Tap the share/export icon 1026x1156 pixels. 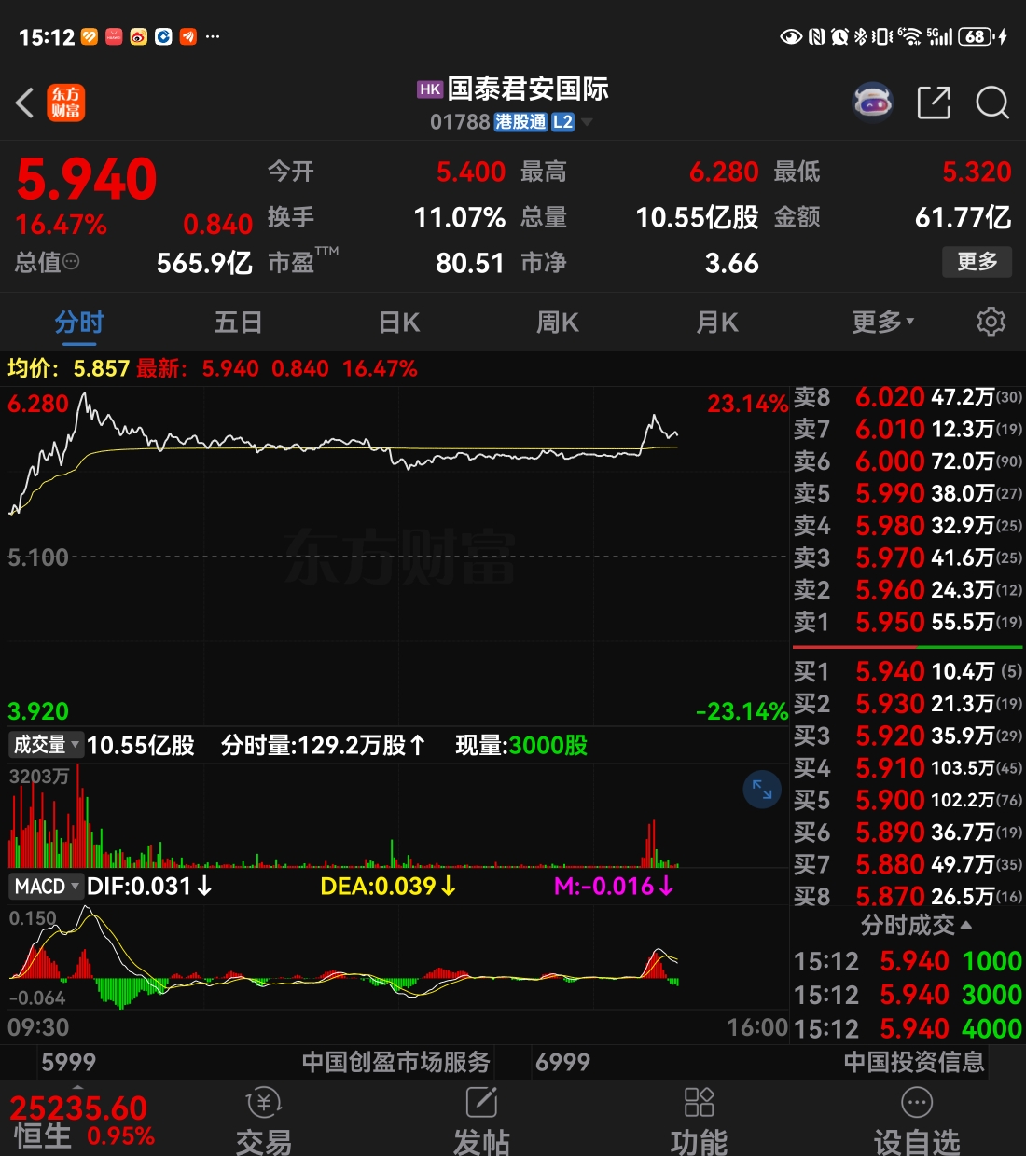point(934,103)
